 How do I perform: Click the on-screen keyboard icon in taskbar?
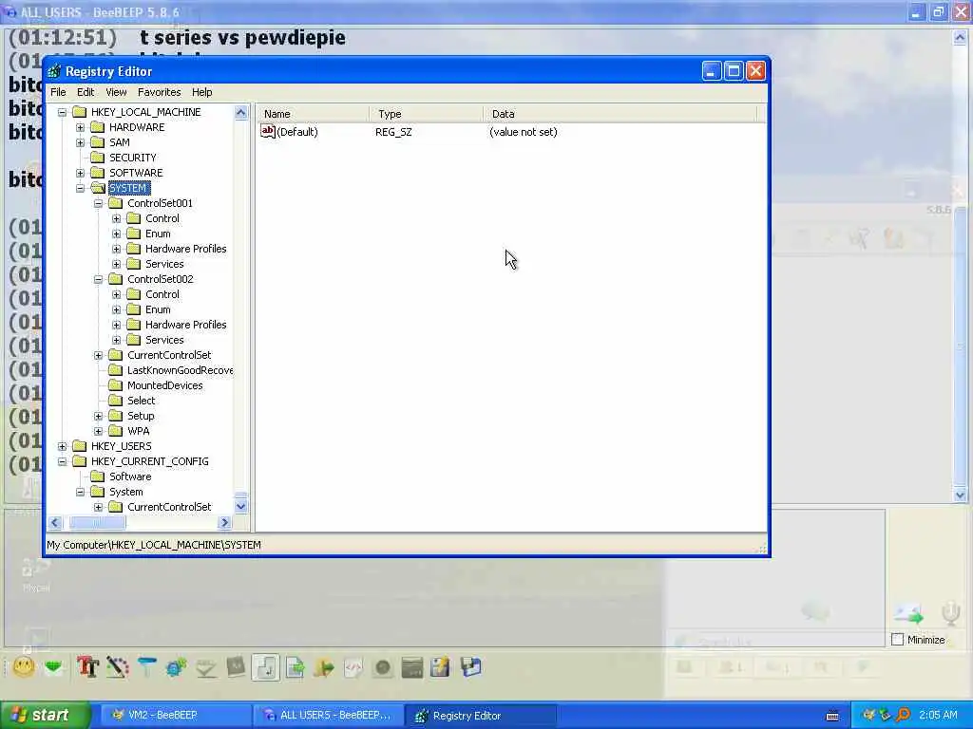(832, 716)
